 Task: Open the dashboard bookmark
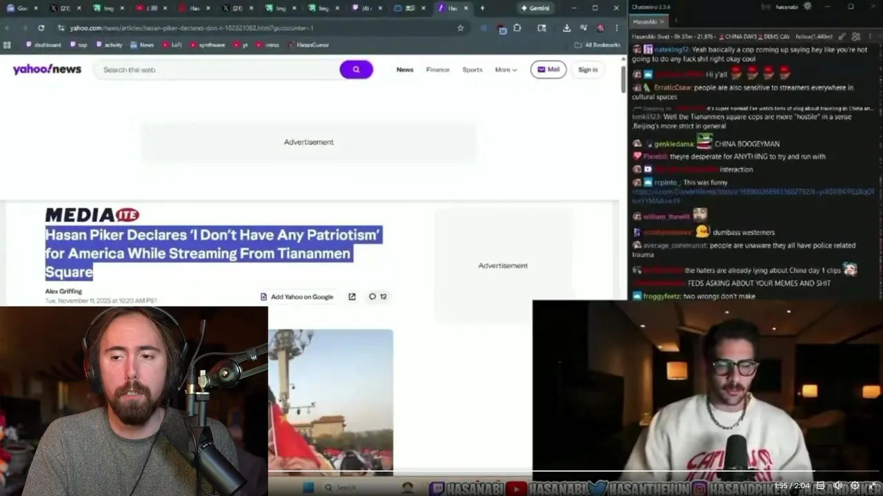tap(43, 45)
